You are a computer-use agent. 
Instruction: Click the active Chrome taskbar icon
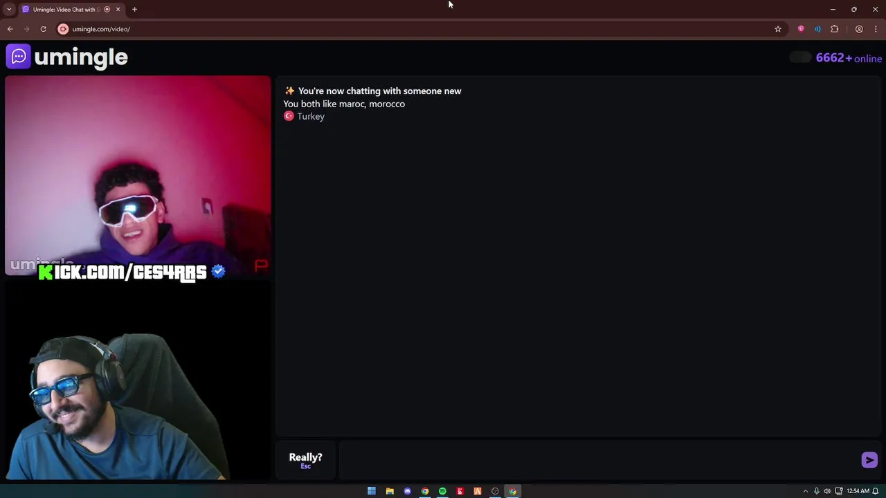point(513,491)
